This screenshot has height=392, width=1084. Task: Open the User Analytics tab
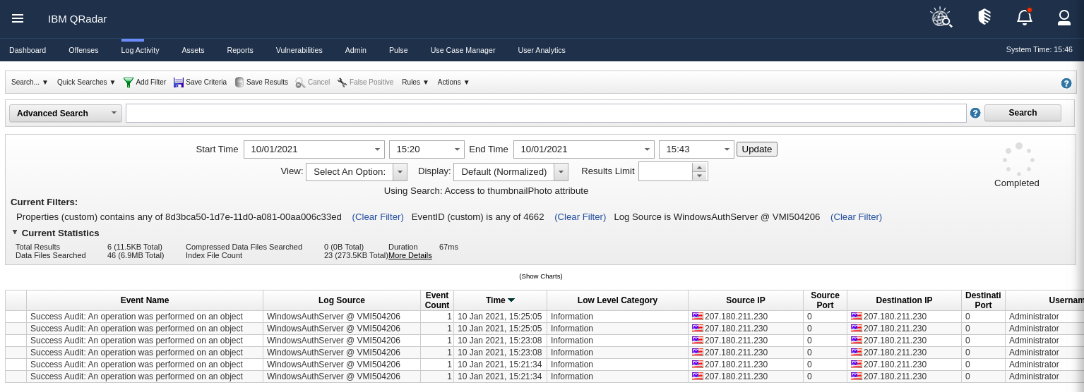coord(542,50)
